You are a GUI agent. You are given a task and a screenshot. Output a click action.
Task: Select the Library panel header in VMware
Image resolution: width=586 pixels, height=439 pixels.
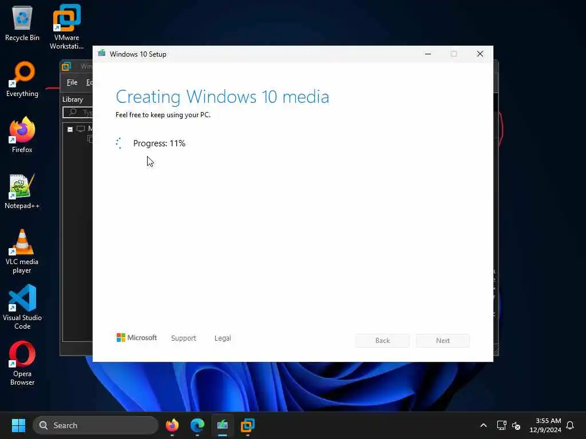[x=73, y=99]
